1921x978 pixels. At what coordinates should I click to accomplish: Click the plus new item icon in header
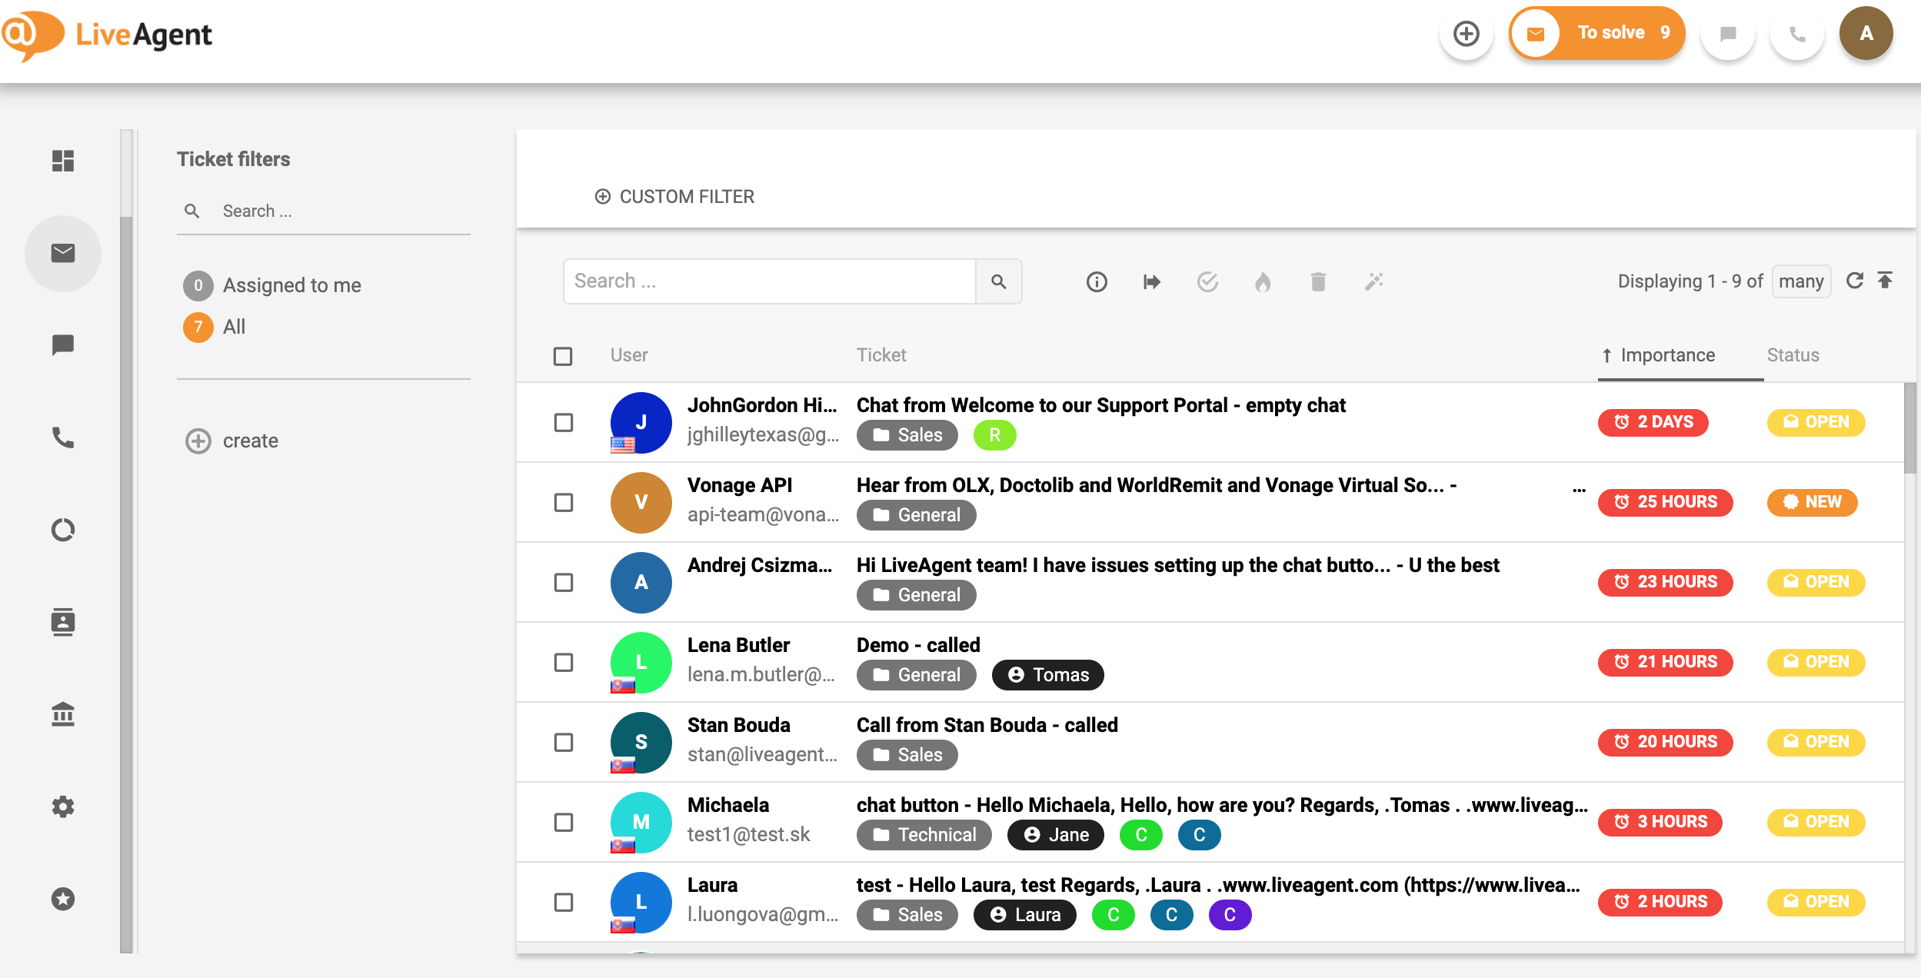click(x=1467, y=33)
